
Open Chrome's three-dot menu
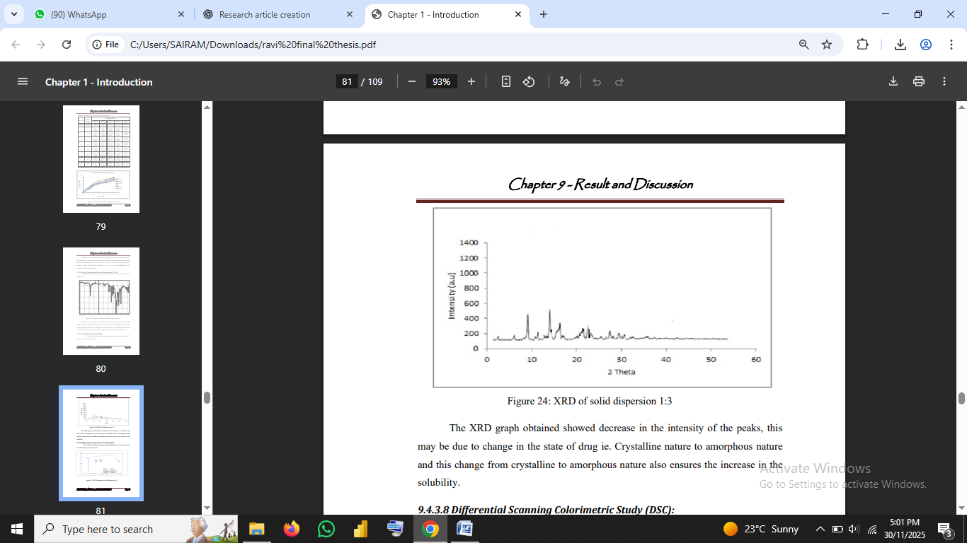coord(949,45)
